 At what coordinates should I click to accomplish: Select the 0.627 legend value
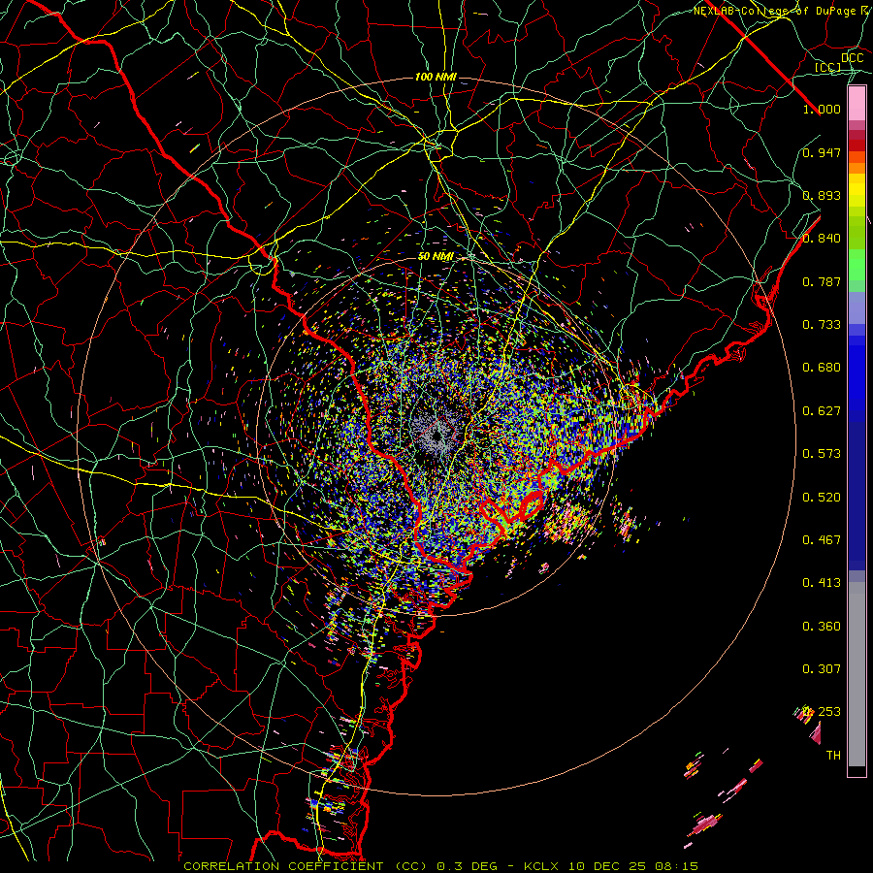point(822,411)
